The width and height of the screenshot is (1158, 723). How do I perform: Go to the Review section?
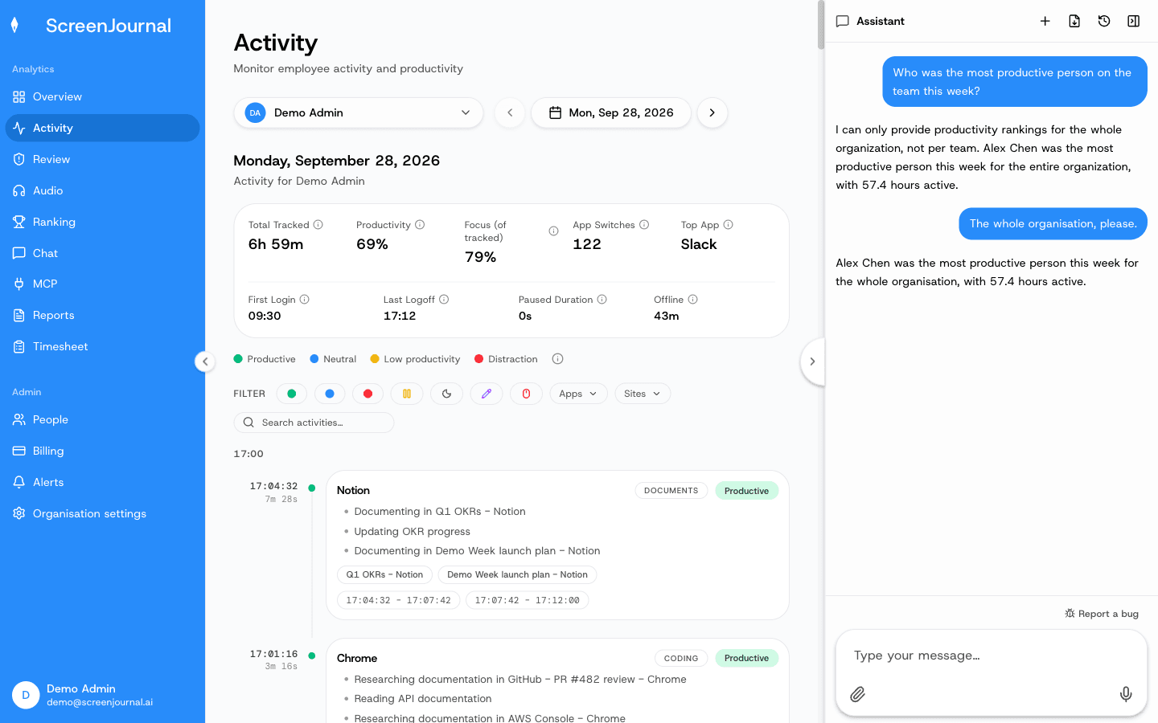click(x=102, y=159)
